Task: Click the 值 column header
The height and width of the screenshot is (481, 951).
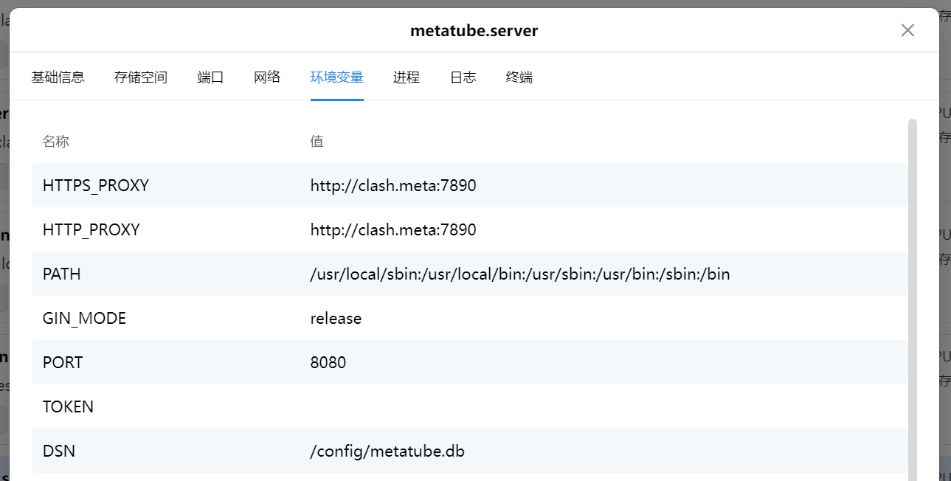Action: click(317, 142)
